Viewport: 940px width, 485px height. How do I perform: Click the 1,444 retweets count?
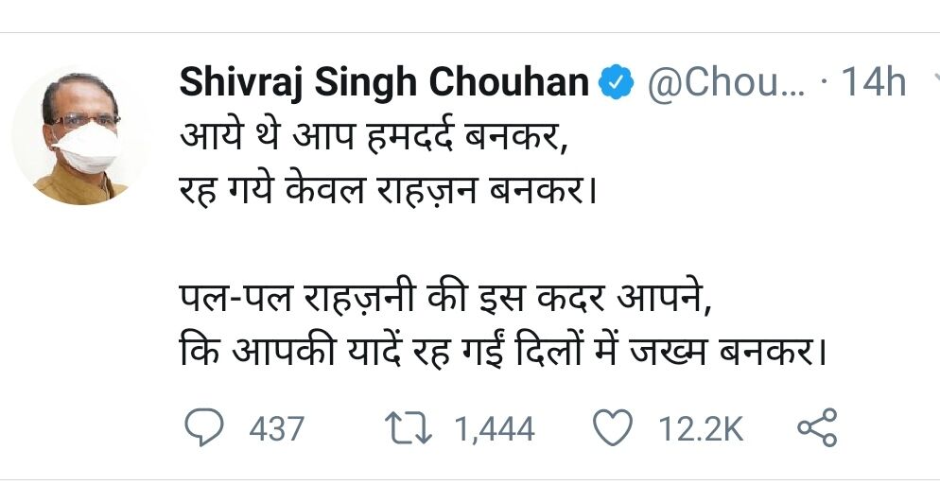(x=494, y=430)
